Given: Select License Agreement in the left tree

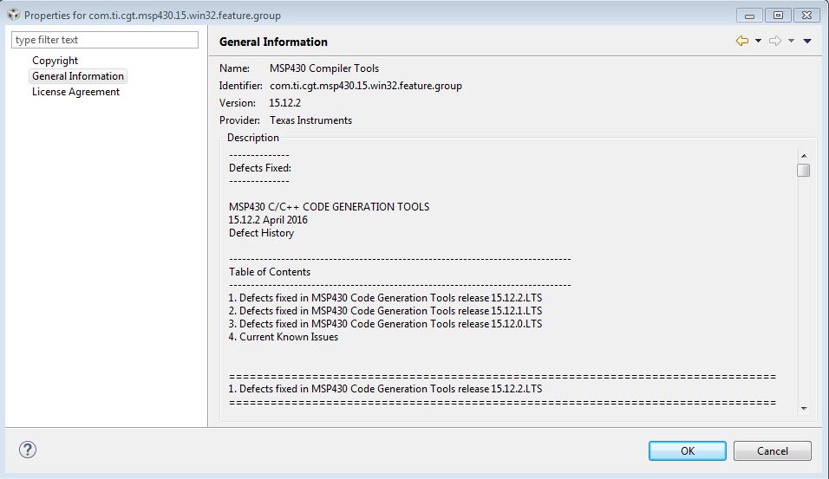Looking at the screenshot, I should click(75, 91).
